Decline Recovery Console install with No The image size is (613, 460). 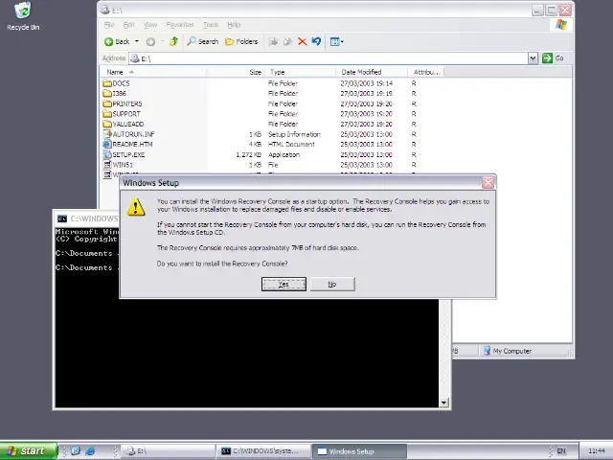pyautogui.click(x=332, y=285)
